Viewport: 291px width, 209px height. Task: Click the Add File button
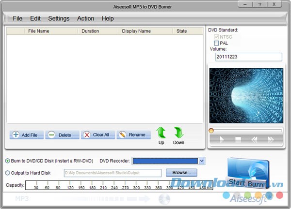point(27,135)
